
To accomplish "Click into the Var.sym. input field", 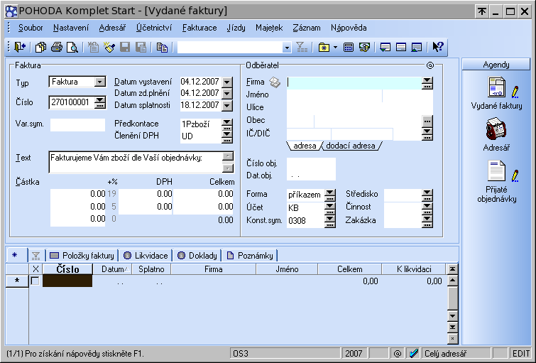I will tap(77, 125).
